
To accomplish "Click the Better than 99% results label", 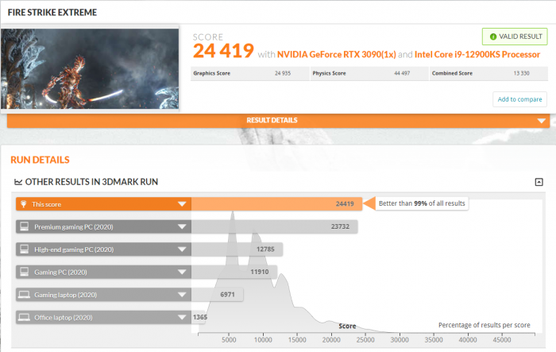I will click(421, 203).
